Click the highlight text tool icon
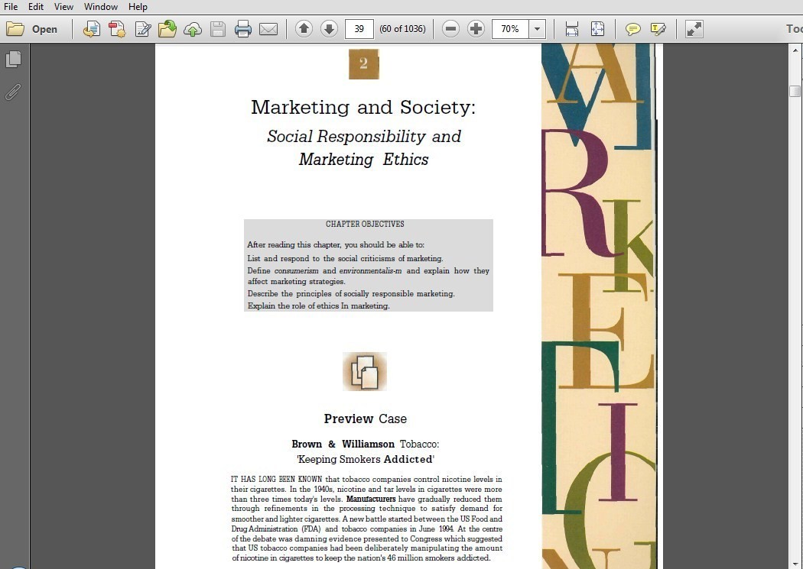Viewport: 803px width, 569px height. 658,29
